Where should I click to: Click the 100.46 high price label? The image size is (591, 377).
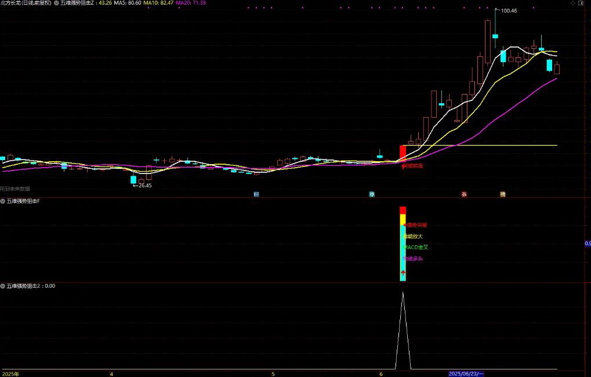point(509,10)
